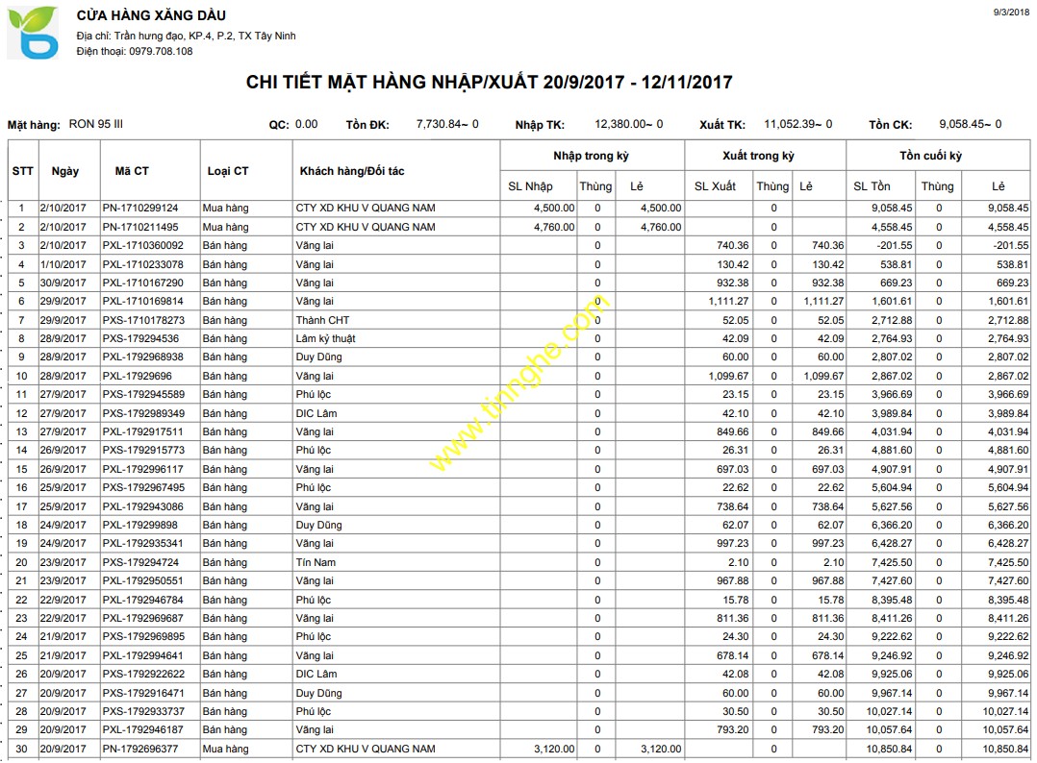Image resolution: width=1037 pixels, height=763 pixels.
Task: Select voucher code PXS-1792916471
Action: click(x=143, y=693)
